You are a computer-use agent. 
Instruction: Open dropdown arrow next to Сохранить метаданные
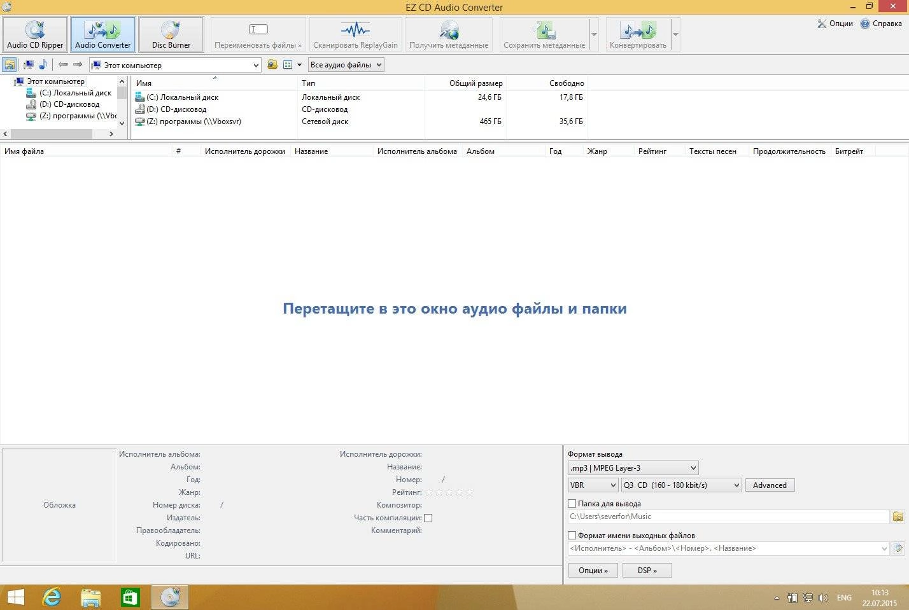click(594, 34)
